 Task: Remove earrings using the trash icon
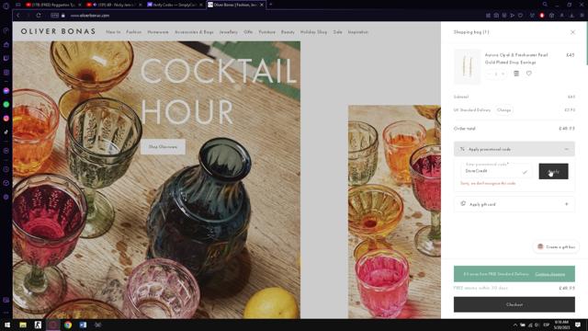click(516, 74)
